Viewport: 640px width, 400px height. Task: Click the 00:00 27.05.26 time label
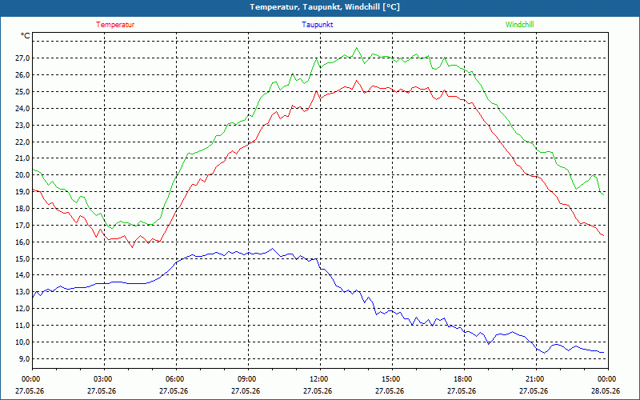tap(30, 385)
